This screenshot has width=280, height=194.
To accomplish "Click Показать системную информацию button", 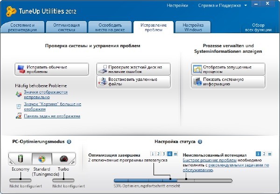I will 228,81.
